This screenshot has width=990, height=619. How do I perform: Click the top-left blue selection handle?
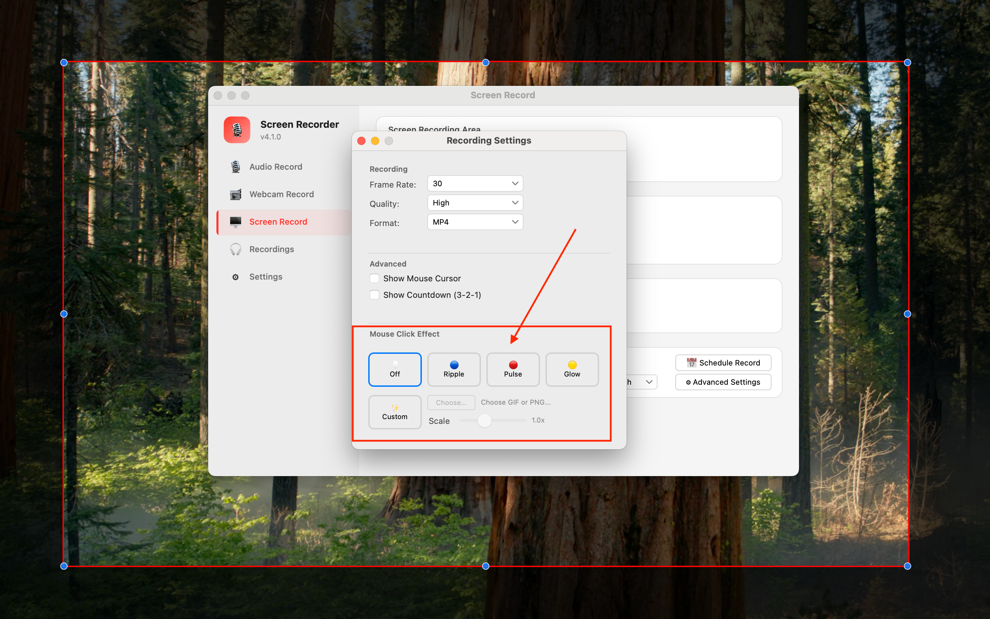coord(64,63)
